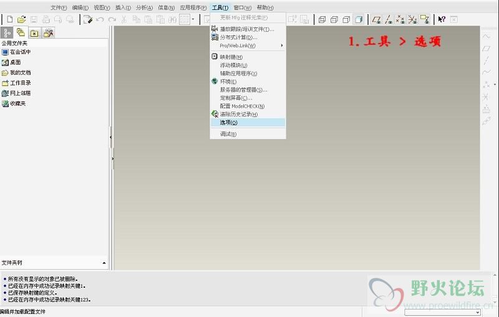This screenshot has height=317, width=499.
Task: Toggle datum axes display
Action: pyautogui.click(x=388, y=20)
